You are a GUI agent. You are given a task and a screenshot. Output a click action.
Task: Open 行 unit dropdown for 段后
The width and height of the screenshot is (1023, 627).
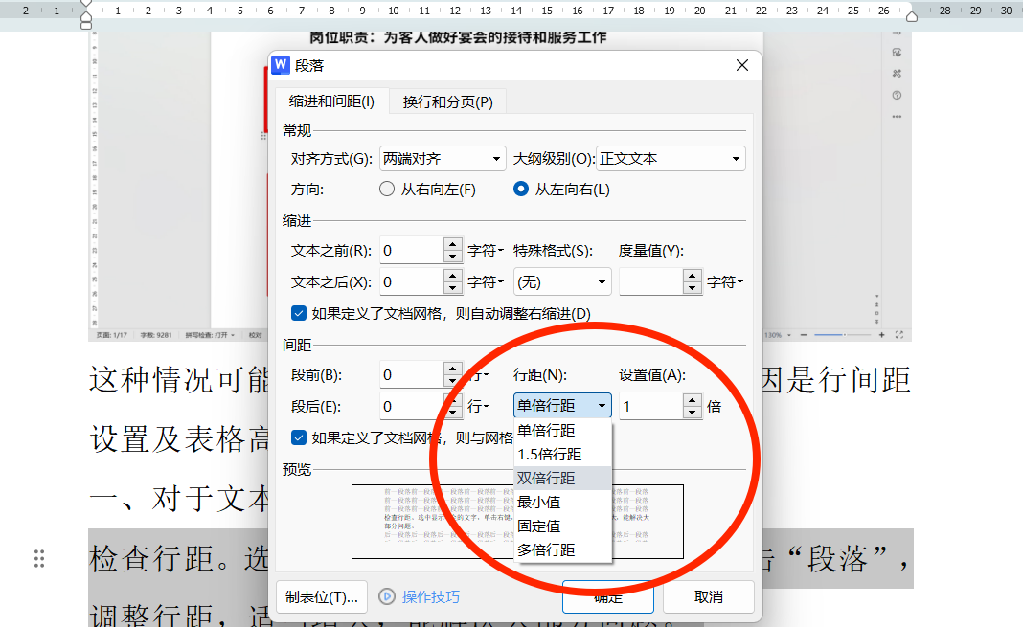[x=478, y=407]
